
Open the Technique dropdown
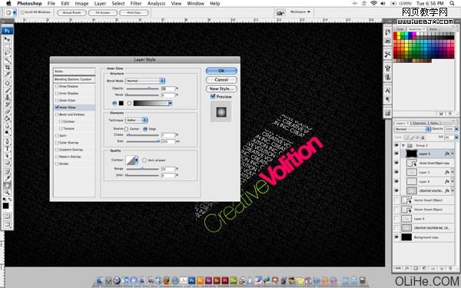coord(137,121)
